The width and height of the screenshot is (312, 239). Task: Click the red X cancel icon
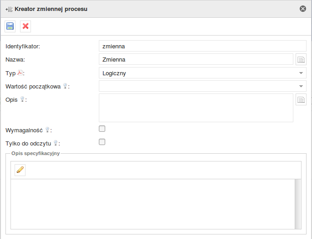(26, 26)
